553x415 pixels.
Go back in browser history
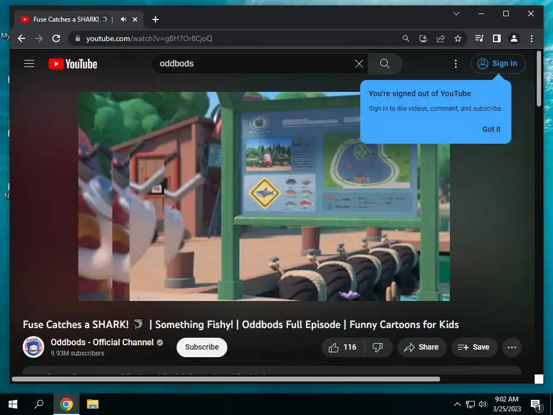(22, 38)
